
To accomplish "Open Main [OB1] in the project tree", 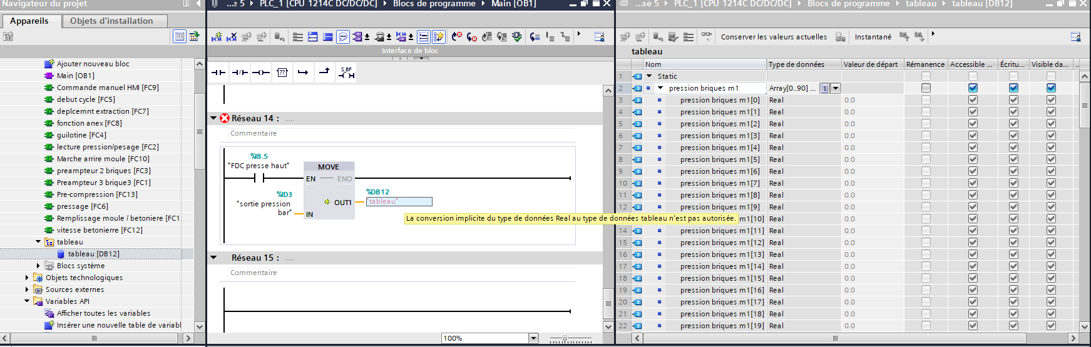I will [75, 76].
